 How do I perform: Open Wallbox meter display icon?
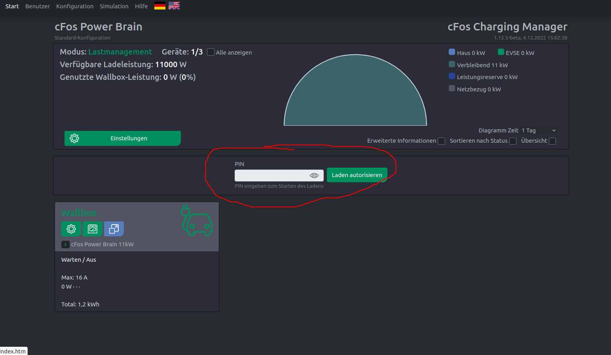point(93,229)
